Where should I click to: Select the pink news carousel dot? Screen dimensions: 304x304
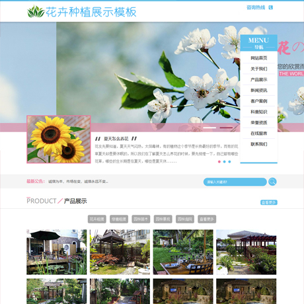coord(219,162)
